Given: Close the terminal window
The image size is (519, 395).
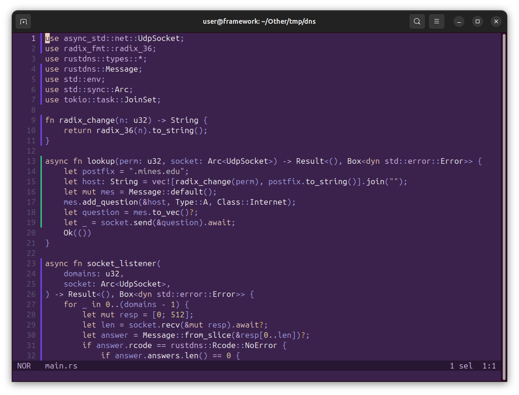Looking at the screenshot, I should tap(496, 21).
